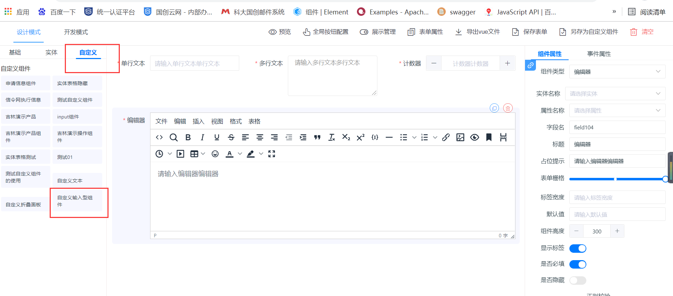Viewport: 673px width, 296px height.
Task: Open the editor 插入 menu
Action: [x=198, y=121]
